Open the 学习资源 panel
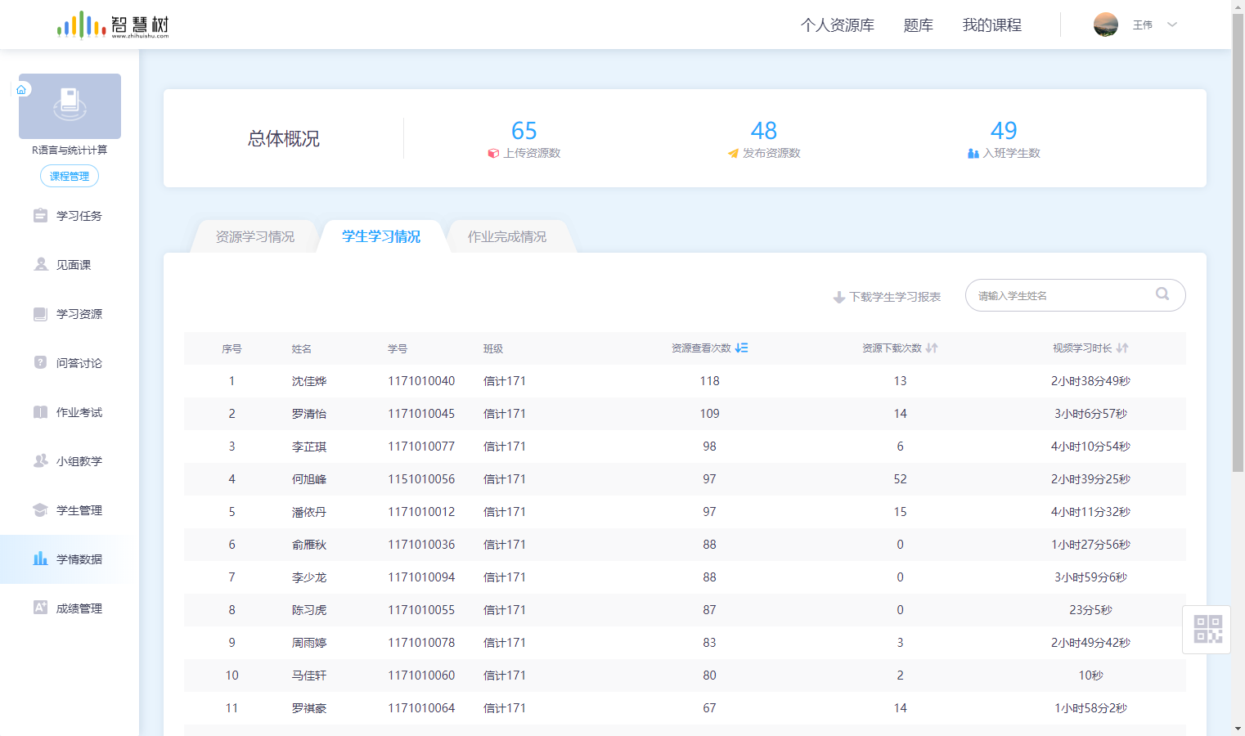 click(x=70, y=313)
